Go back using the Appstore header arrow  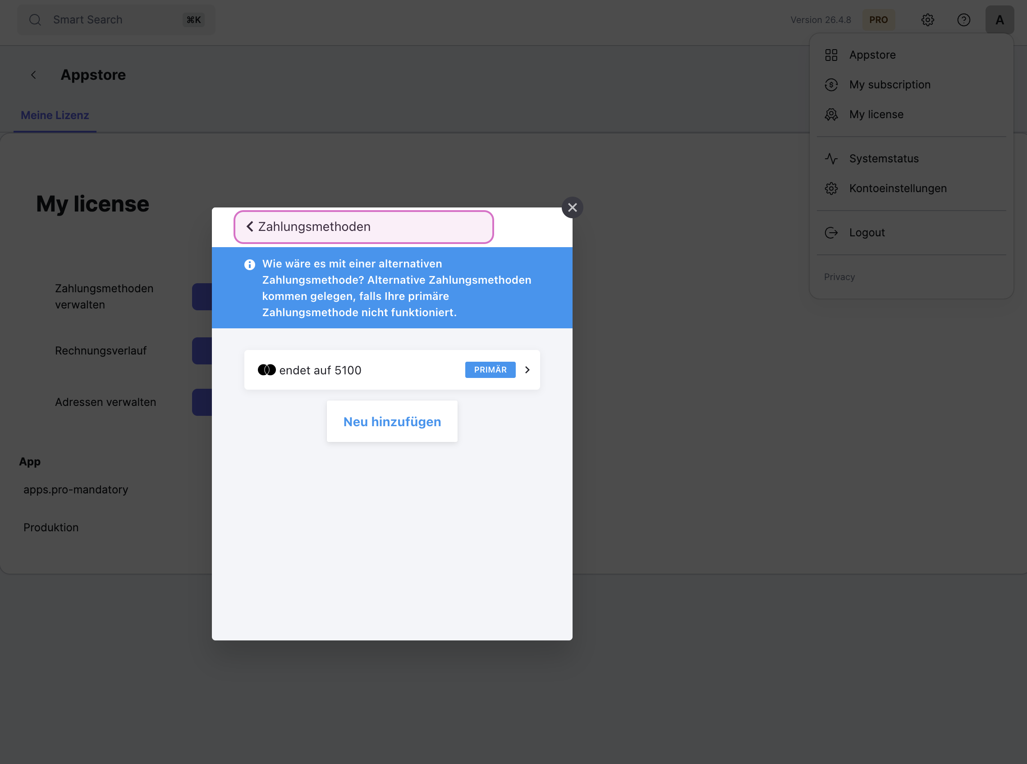click(x=33, y=75)
